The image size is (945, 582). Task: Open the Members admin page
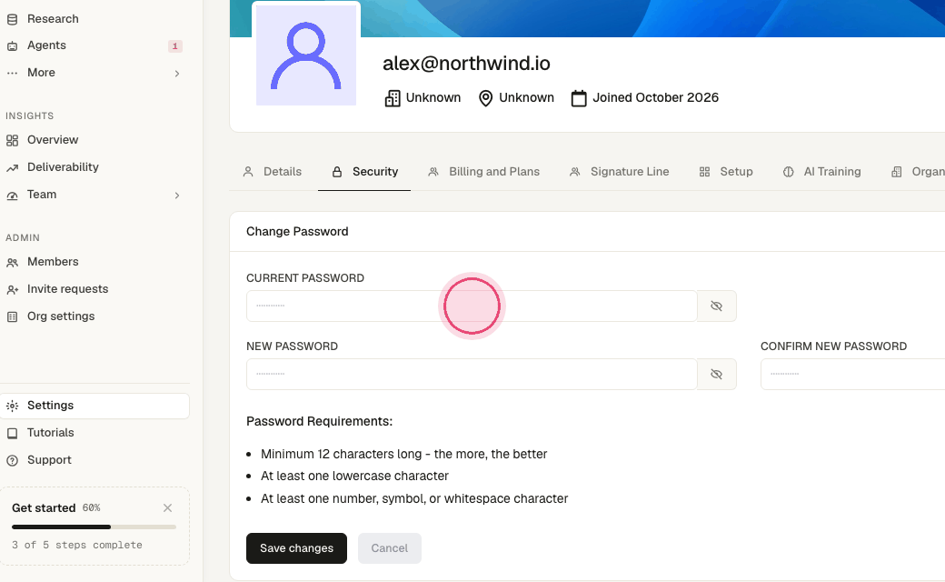pos(53,262)
